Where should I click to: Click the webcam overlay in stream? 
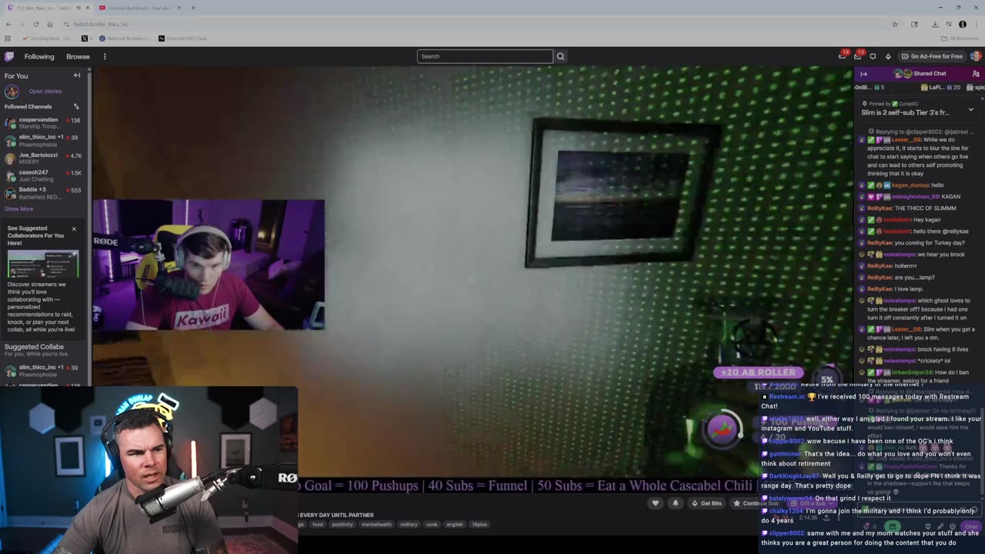[209, 265]
